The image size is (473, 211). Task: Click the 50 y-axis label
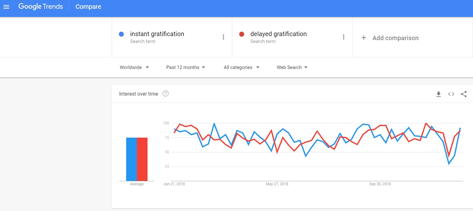(x=167, y=152)
